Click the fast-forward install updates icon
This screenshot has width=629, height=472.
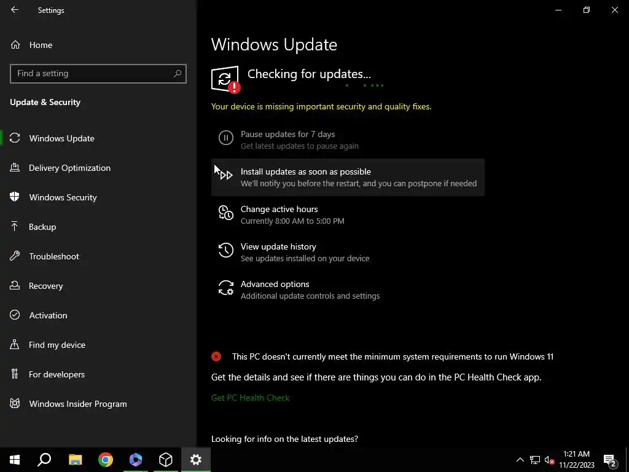tap(226, 175)
